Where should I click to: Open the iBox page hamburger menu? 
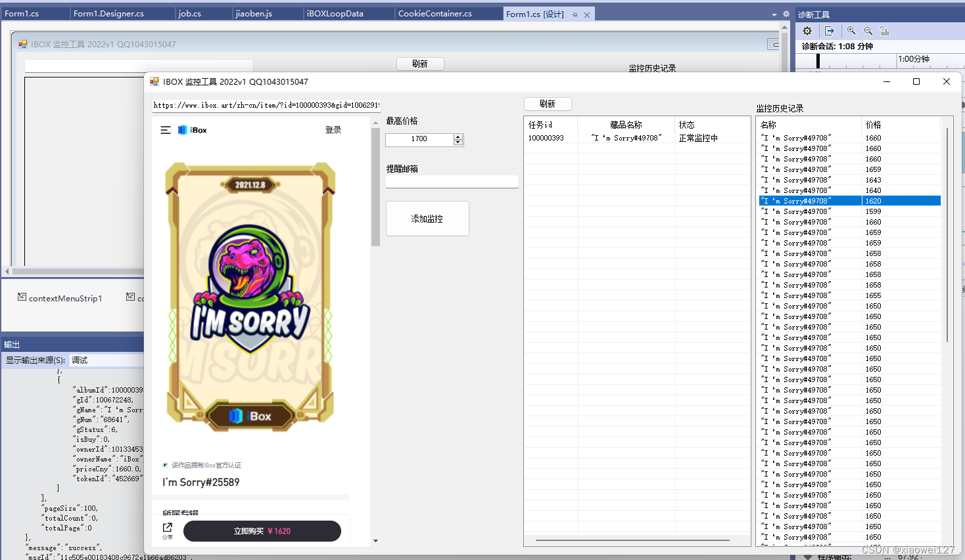(166, 130)
